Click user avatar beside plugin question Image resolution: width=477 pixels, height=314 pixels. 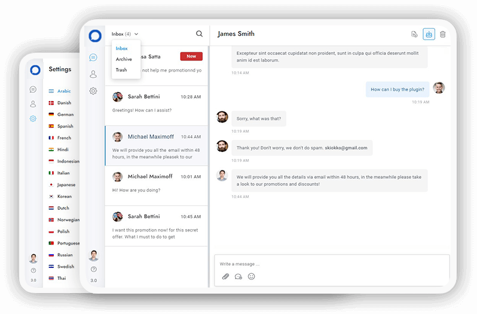(x=439, y=88)
